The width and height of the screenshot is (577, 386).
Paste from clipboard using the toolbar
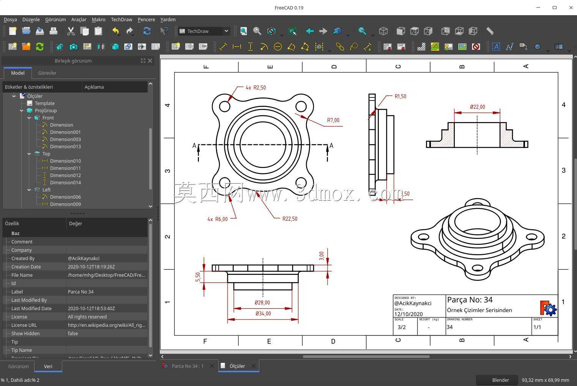click(98, 31)
